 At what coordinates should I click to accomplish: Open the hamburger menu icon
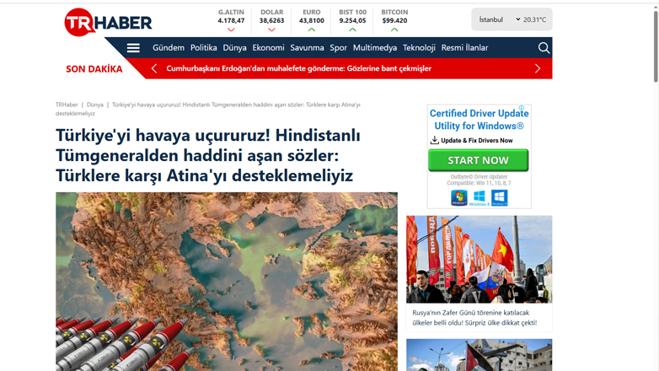(x=133, y=48)
